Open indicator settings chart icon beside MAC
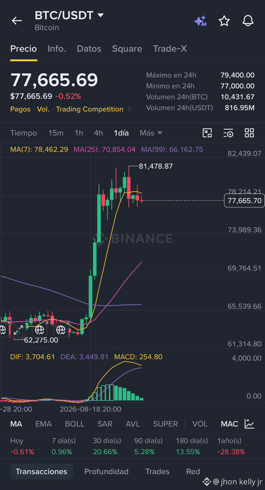The image size is (265, 490). pos(249,424)
